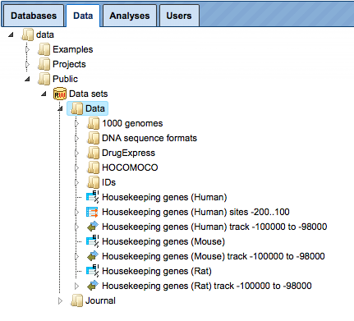
Task: Open 'Housekeeping genes (Human)' table
Action: pyautogui.click(x=164, y=197)
